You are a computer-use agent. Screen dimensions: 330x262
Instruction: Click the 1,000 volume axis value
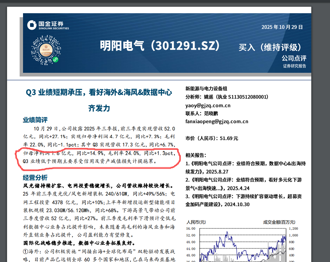point(293,235)
